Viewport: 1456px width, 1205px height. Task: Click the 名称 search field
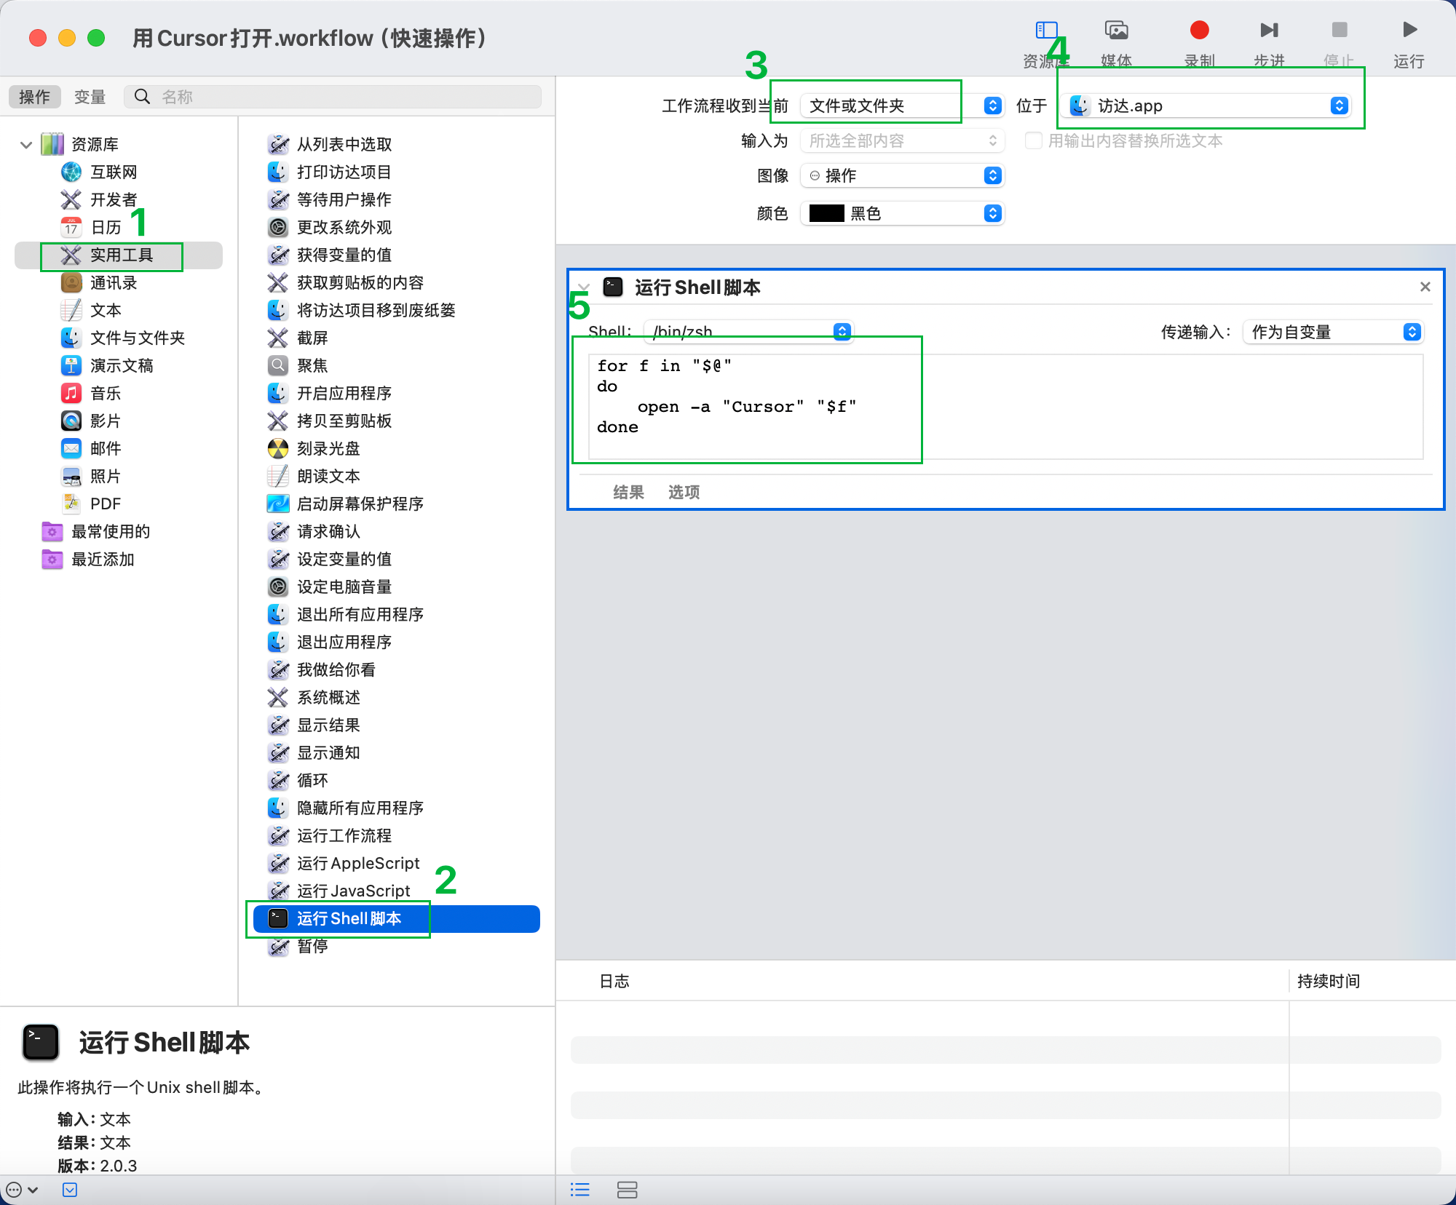click(x=333, y=97)
